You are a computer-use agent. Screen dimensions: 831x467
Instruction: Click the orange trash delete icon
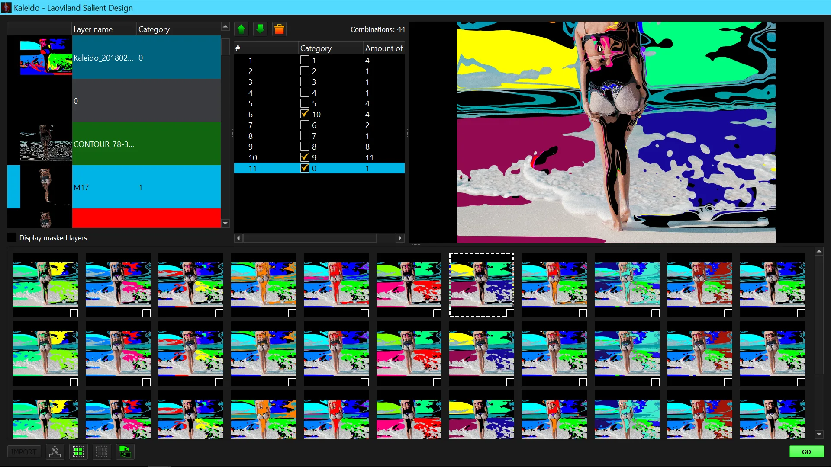(279, 29)
